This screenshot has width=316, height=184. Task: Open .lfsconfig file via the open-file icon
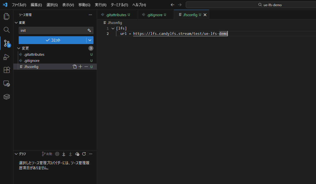click(x=74, y=67)
